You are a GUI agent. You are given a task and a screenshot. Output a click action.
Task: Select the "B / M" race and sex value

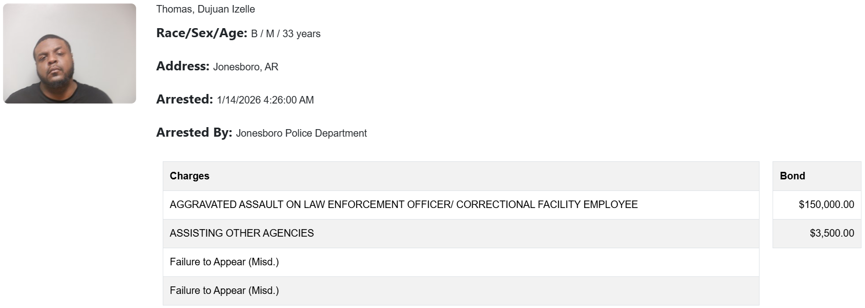262,34
